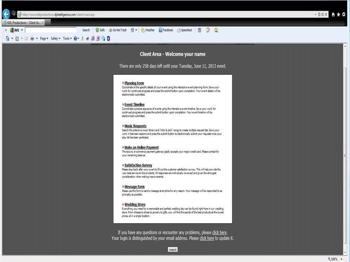This screenshot has width=350, height=262.
Task: Click the Read Mail envelope icon
Action: (x=26, y=38)
